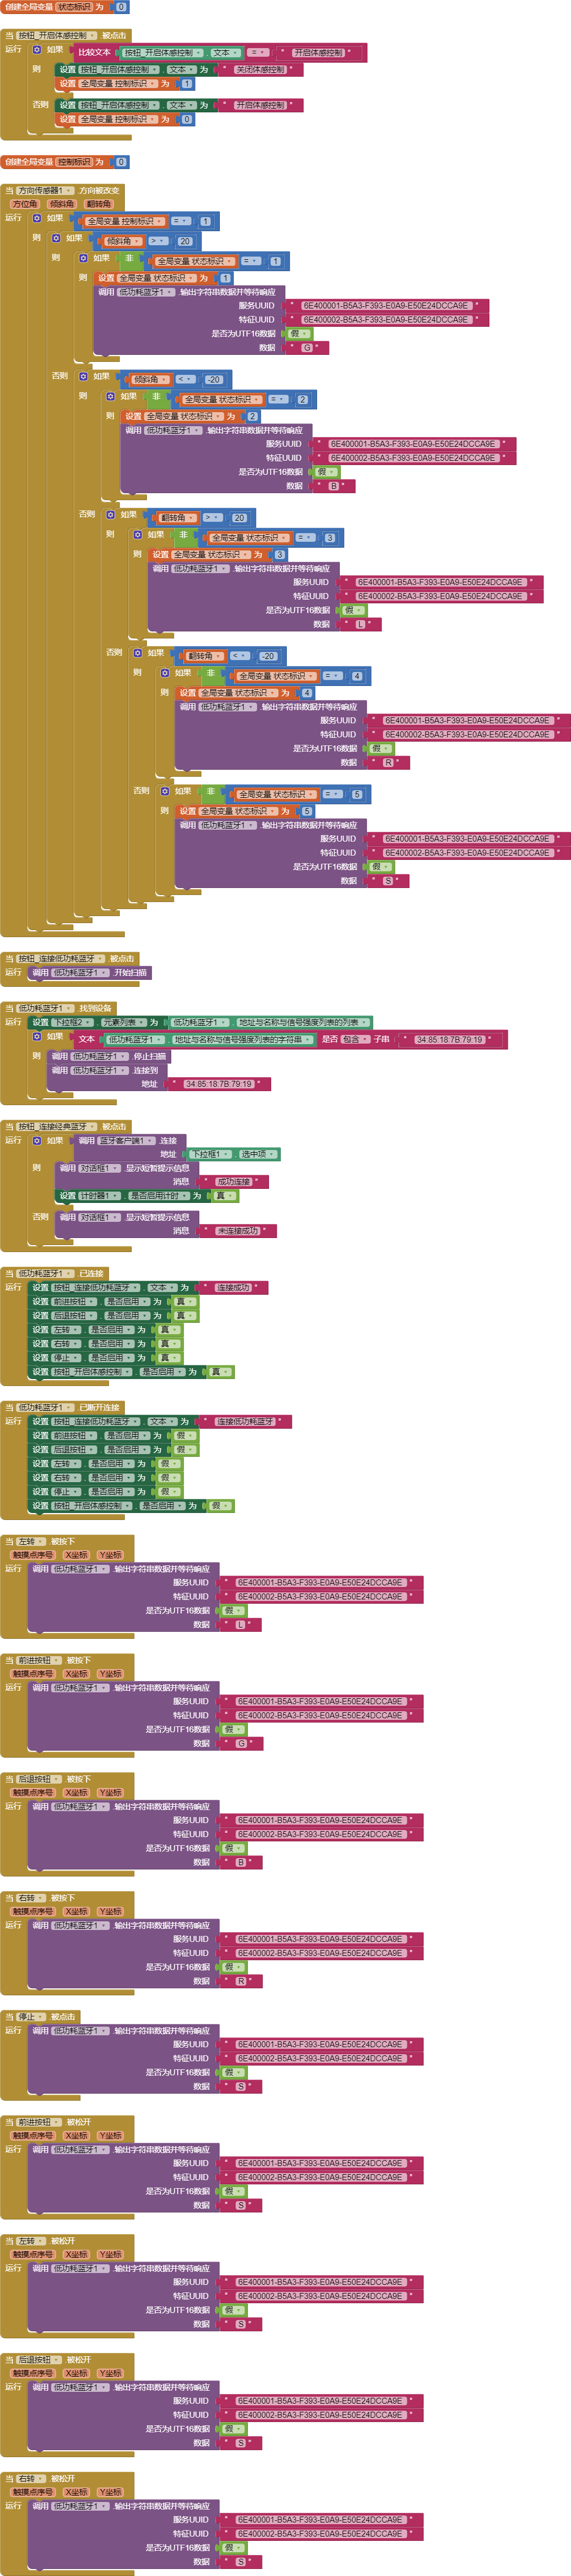Image resolution: width=571 pixels, height=2576 pixels.
Task: Click gear icon on 如果 控制标识 = 1 block
Action: point(37,218)
